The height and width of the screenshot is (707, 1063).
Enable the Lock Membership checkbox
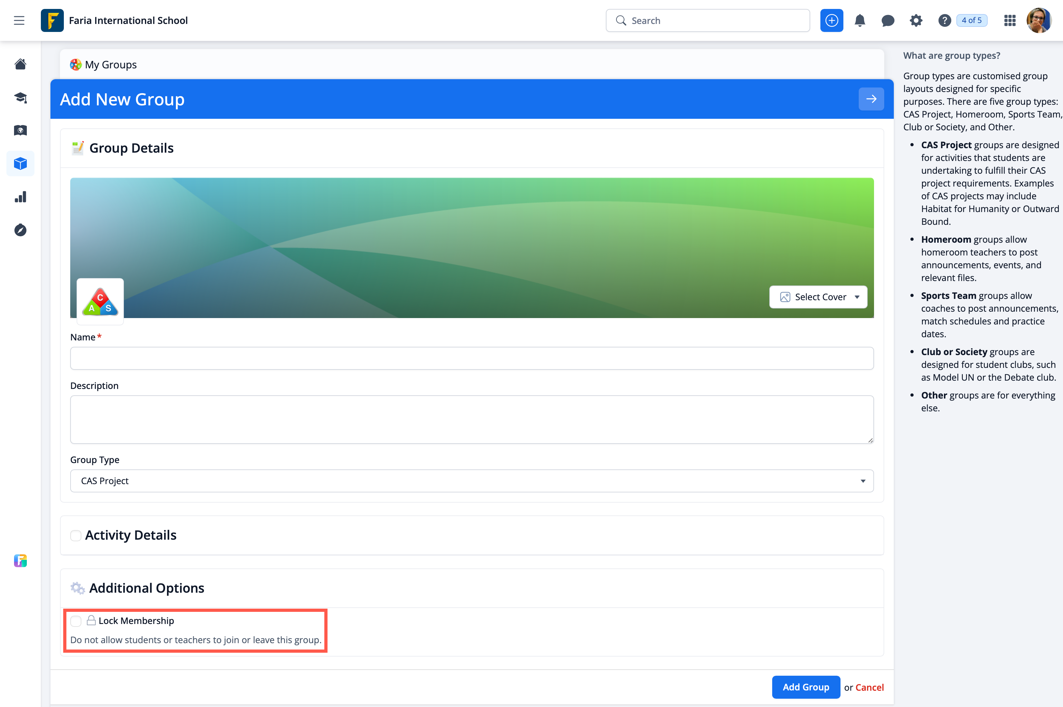pyautogui.click(x=76, y=621)
